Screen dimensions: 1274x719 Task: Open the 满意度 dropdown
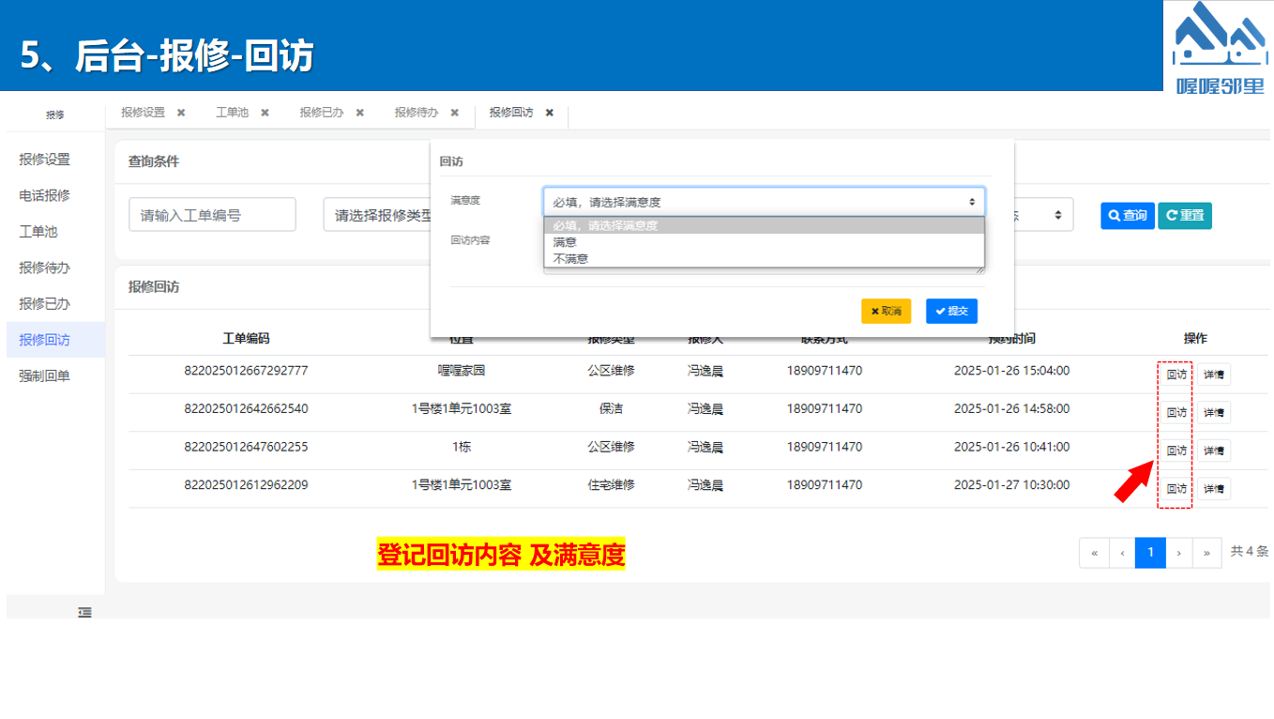pos(764,202)
